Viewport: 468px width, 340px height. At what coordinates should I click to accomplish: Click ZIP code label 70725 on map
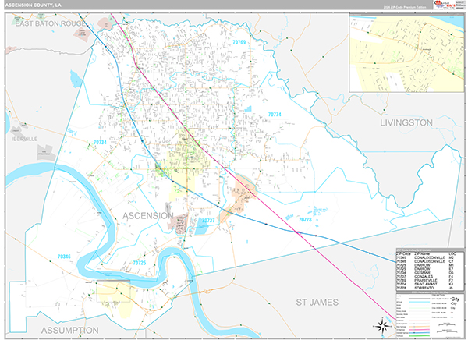tap(140, 263)
